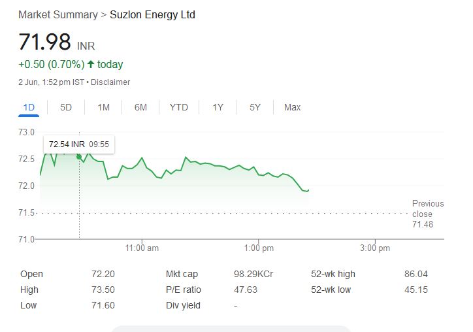The height and width of the screenshot is (332, 473).
Task: Click the 71.98 current price
Action: [x=44, y=42]
